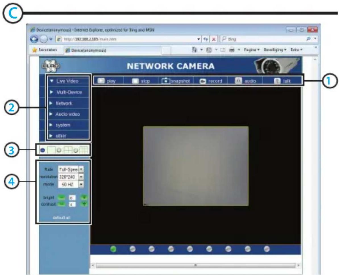Click the search magnifier icon
Image resolution: width=339 pixels, height=275 pixels.
point(309,39)
